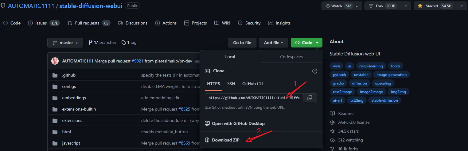This screenshot has height=151, width=468.
Task: Click the img2img topic tag
Action: 398,92
